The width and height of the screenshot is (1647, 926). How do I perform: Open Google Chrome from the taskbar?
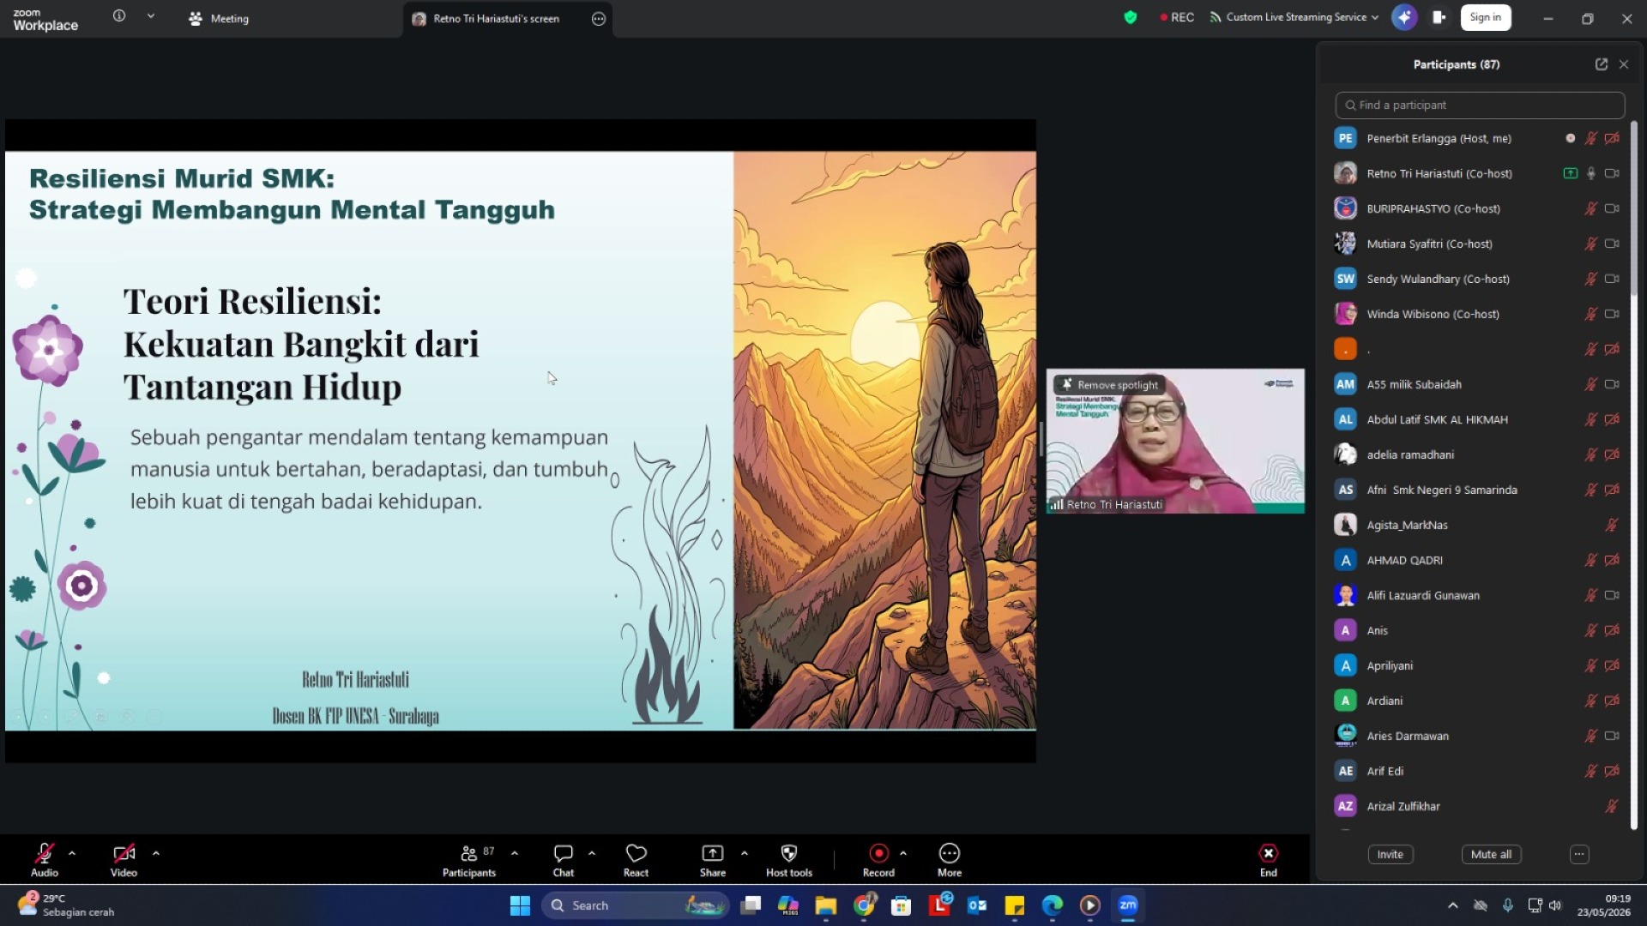[864, 905]
